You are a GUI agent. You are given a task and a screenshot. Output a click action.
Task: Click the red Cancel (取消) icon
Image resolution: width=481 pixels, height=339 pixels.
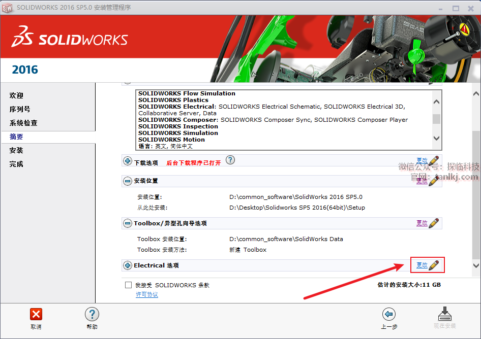(36, 314)
